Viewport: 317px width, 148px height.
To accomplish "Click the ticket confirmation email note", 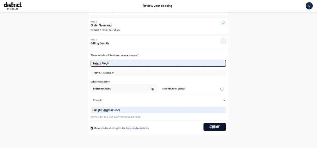I will tap(116, 117).
